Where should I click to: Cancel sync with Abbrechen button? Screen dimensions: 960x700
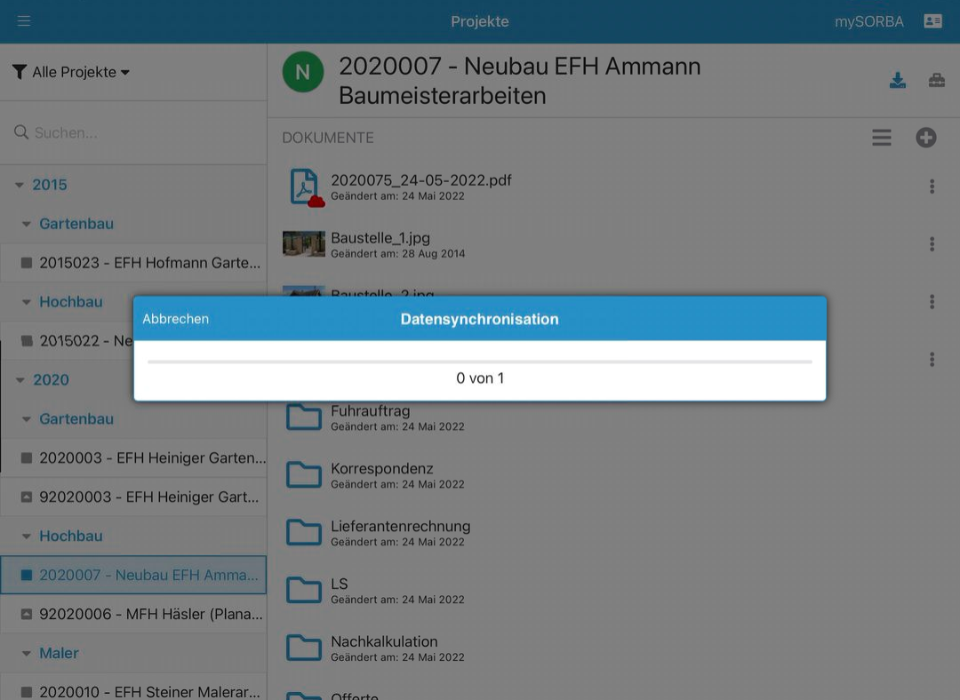pyautogui.click(x=176, y=319)
